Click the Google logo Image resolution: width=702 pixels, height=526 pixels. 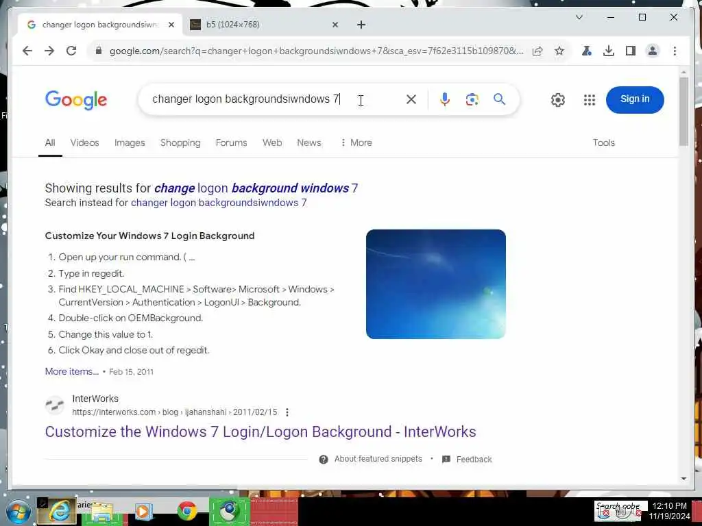pyautogui.click(x=76, y=100)
